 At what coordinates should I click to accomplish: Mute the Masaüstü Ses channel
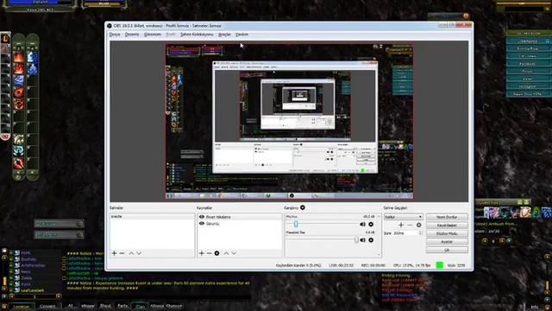[362, 240]
